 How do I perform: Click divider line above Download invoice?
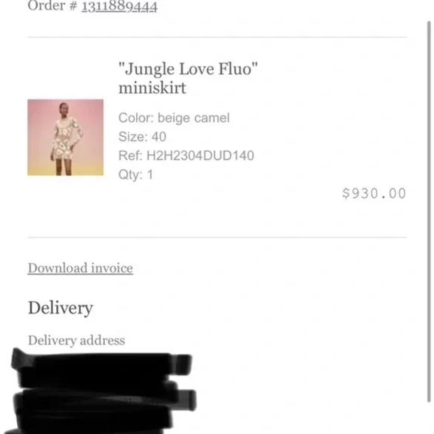point(217,237)
